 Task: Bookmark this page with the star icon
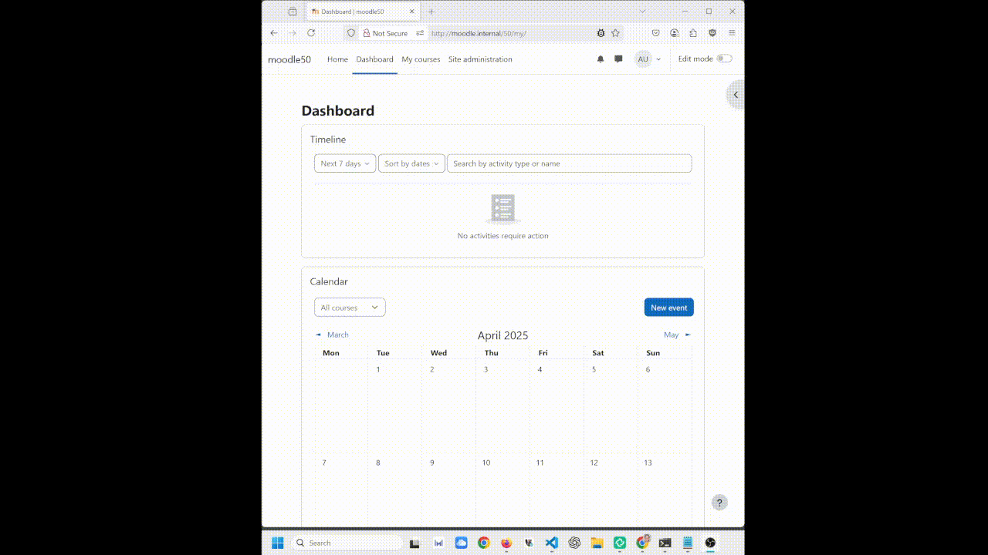[x=615, y=33]
